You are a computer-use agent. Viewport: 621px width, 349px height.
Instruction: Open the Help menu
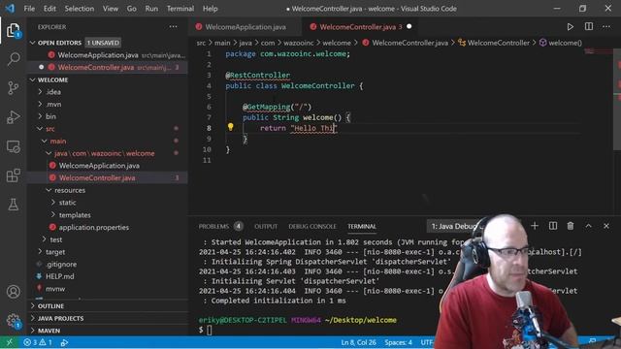tap(210, 9)
